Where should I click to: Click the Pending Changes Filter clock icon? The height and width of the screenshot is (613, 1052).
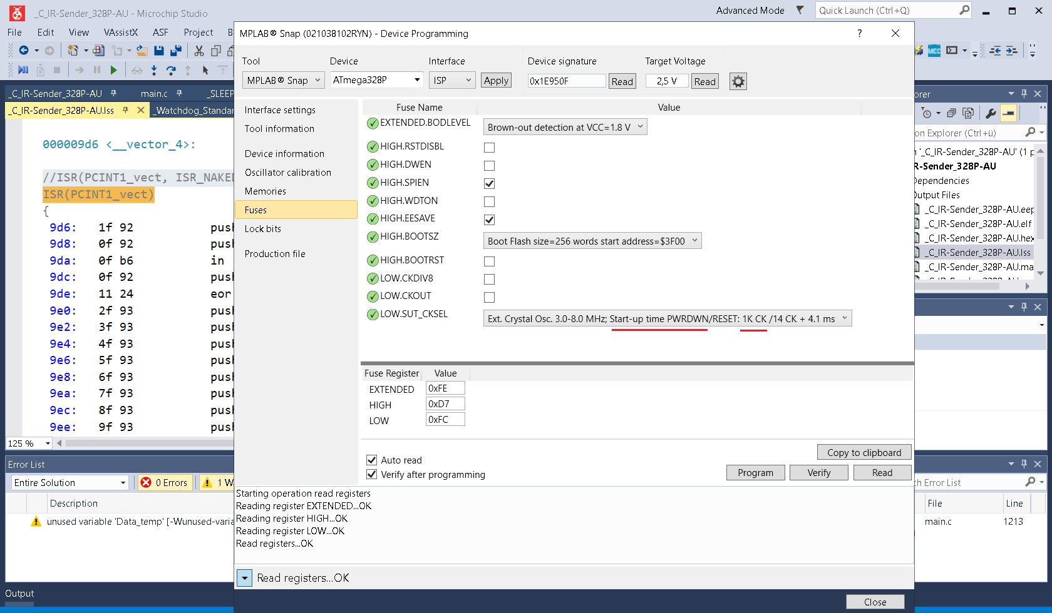(927, 113)
